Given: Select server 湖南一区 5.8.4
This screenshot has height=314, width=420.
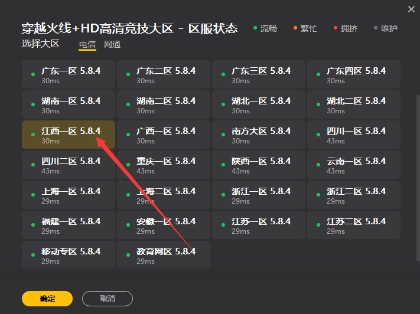Looking at the screenshot, I should tap(69, 104).
